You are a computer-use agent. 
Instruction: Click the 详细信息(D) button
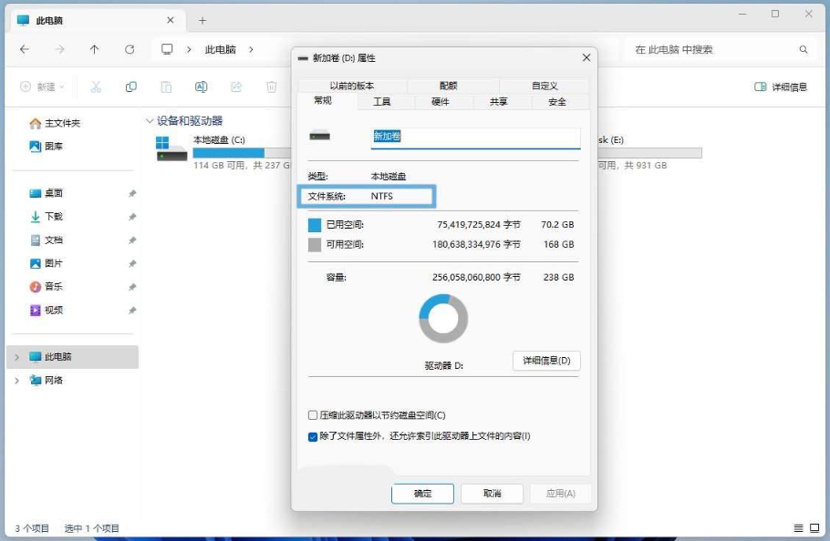coord(545,361)
